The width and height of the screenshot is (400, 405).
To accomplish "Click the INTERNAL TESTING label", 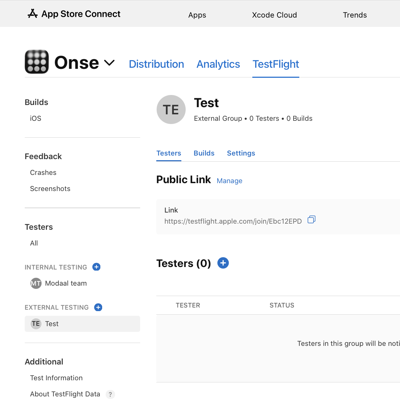I will pyautogui.click(x=56, y=267).
